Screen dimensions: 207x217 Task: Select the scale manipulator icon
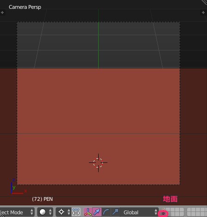pos(115,212)
